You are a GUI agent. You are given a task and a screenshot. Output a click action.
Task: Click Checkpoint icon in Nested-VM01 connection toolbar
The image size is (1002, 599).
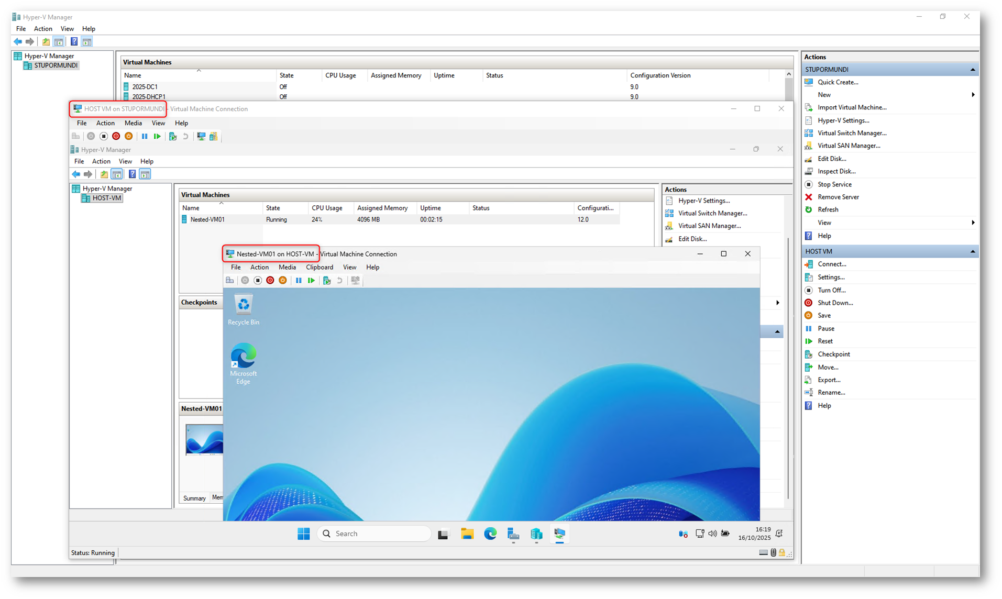click(327, 281)
